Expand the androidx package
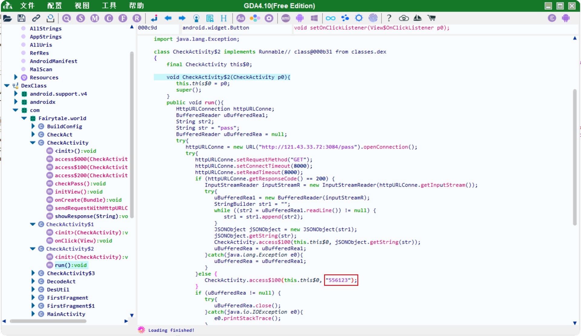The image size is (581, 336). tap(16, 102)
